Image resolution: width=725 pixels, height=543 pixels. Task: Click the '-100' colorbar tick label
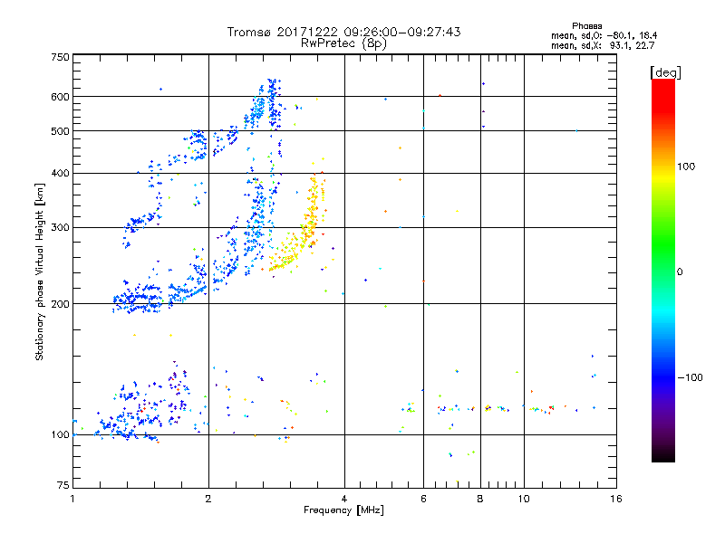690,377
